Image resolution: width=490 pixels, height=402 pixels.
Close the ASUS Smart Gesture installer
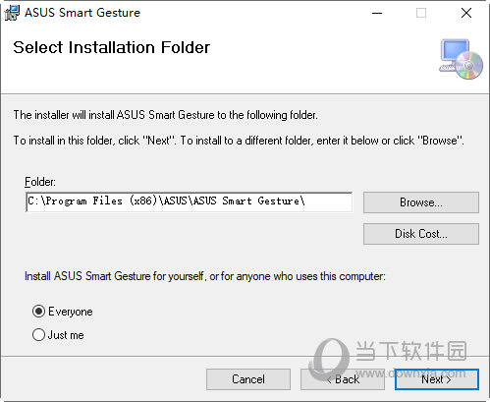(466, 13)
